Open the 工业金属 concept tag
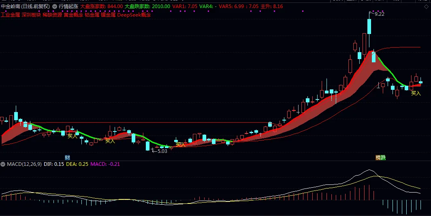 10,15
